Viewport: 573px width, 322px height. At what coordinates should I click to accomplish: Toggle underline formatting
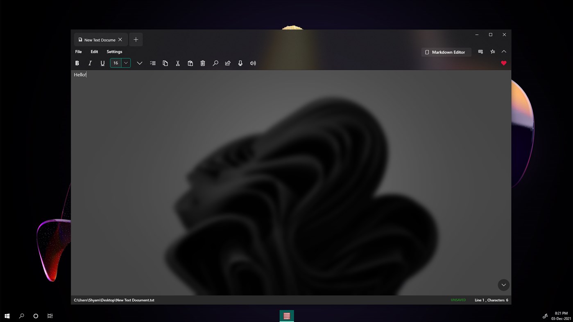click(102, 63)
